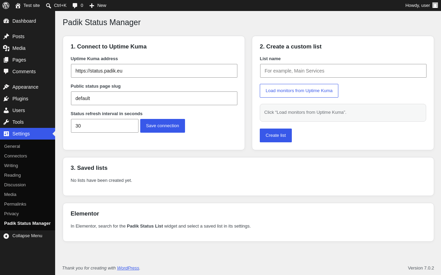Click the '1. Connect to Uptime Kuma' heading
The height and width of the screenshot is (275, 441).
(109, 47)
